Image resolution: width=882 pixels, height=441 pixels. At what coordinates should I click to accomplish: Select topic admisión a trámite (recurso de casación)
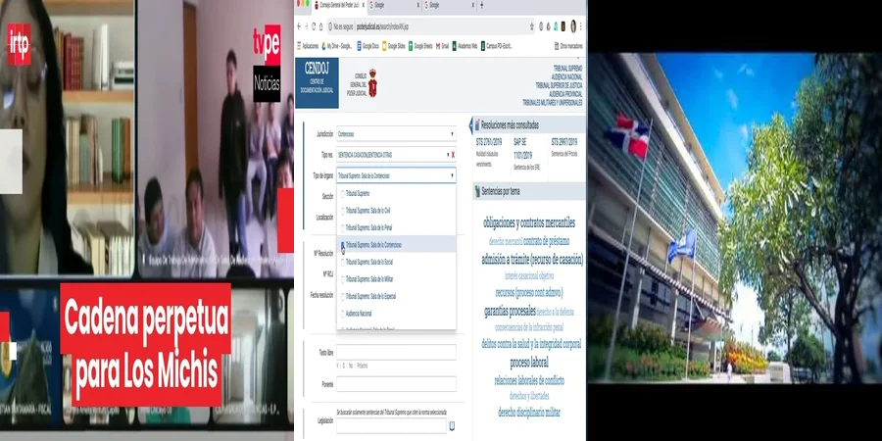coord(532,260)
